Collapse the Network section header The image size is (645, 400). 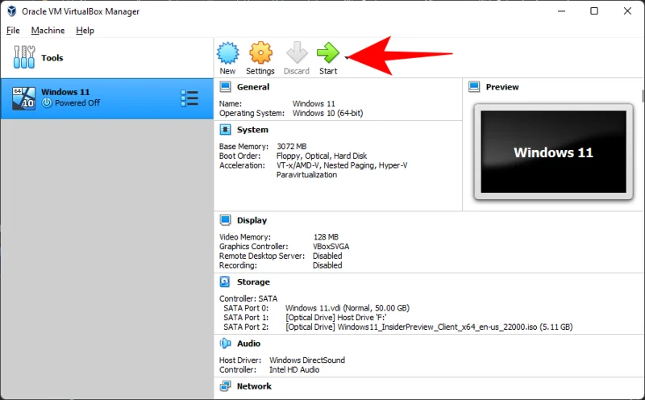(x=254, y=386)
